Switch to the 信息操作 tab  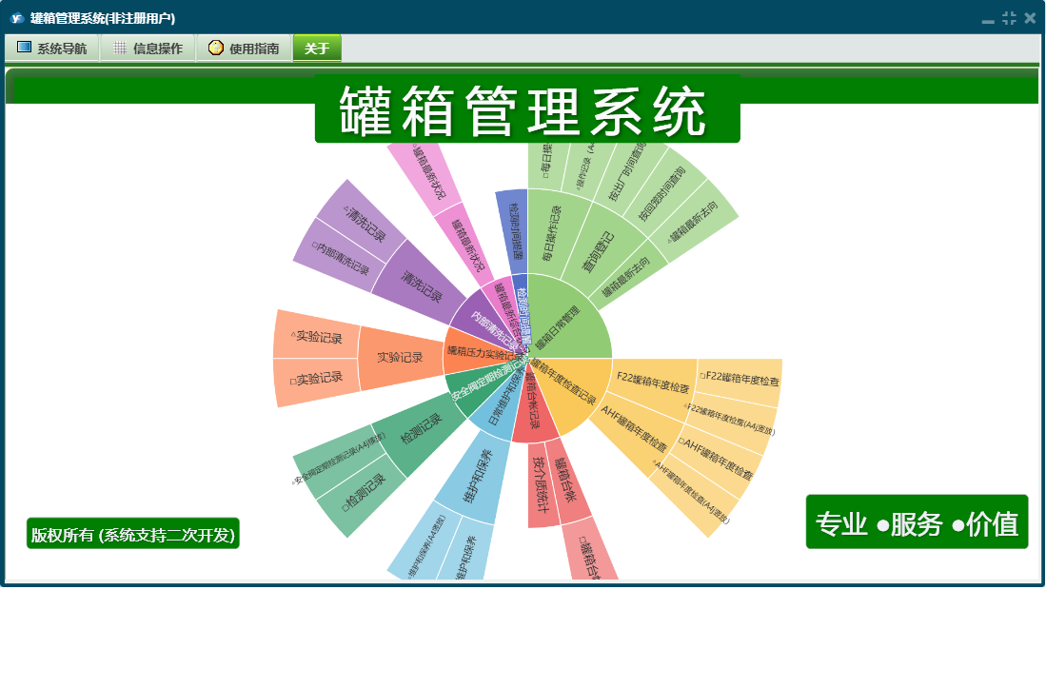click(148, 48)
